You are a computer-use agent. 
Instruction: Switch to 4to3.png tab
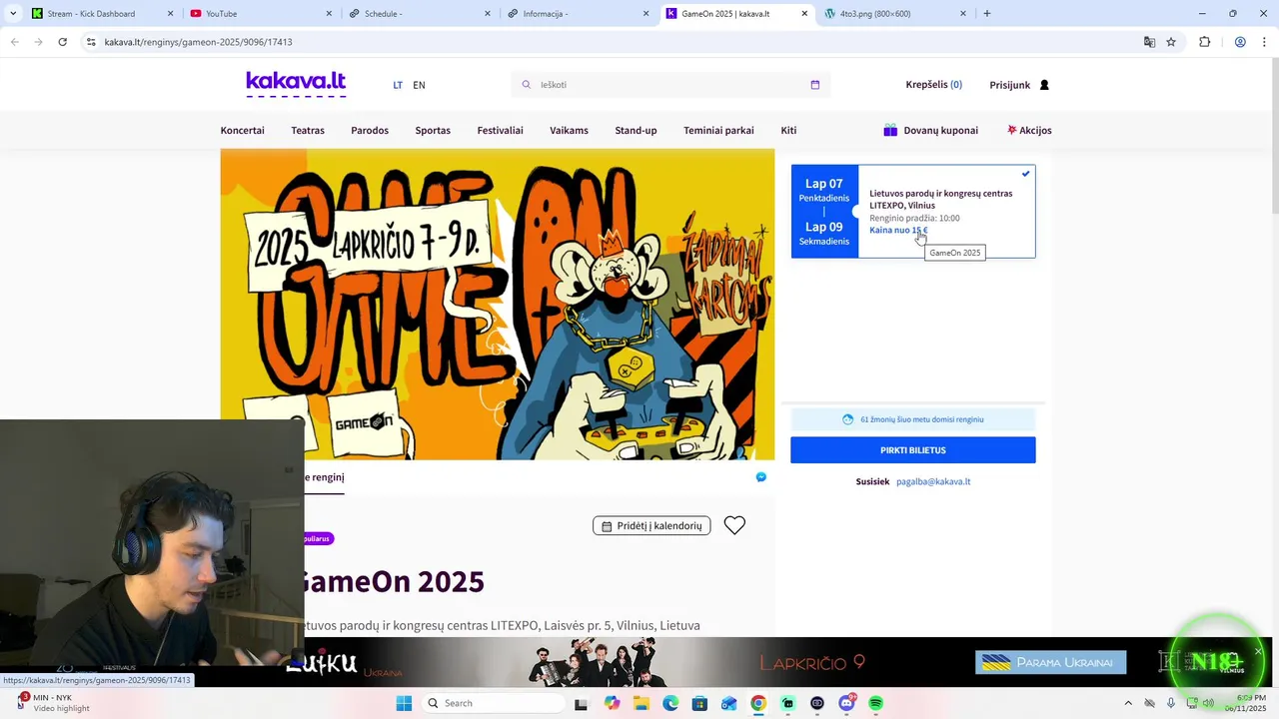[x=894, y=14]
